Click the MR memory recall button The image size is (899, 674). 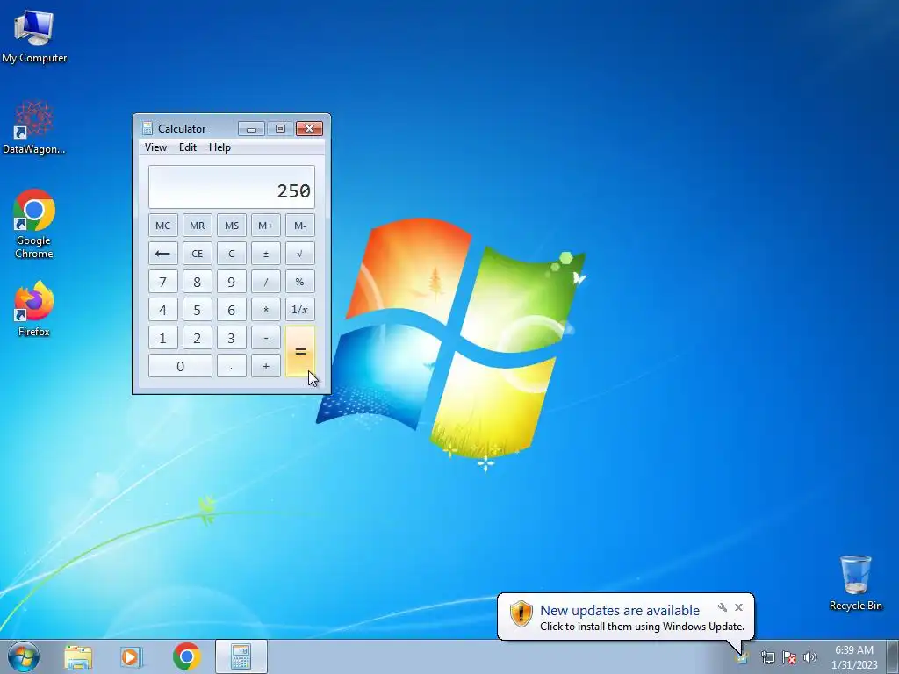(x=198, y=226)
